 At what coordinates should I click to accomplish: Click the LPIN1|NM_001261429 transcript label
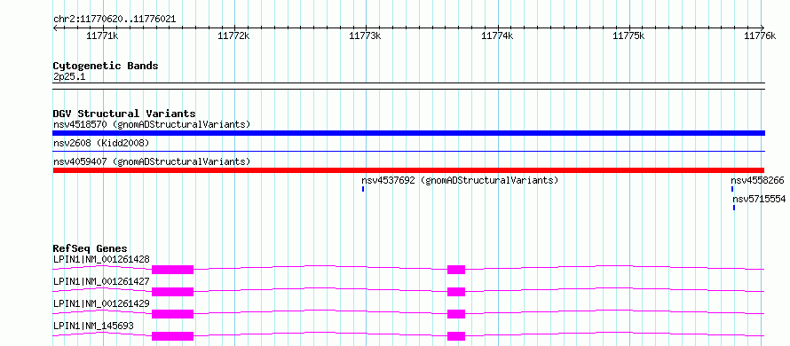click(101, 303)
